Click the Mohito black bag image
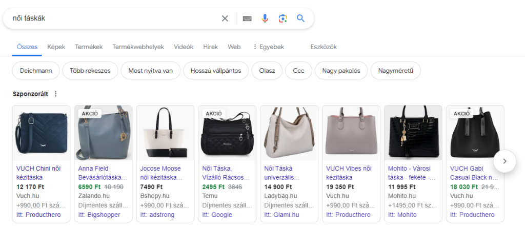 click(x=413, y=132)
